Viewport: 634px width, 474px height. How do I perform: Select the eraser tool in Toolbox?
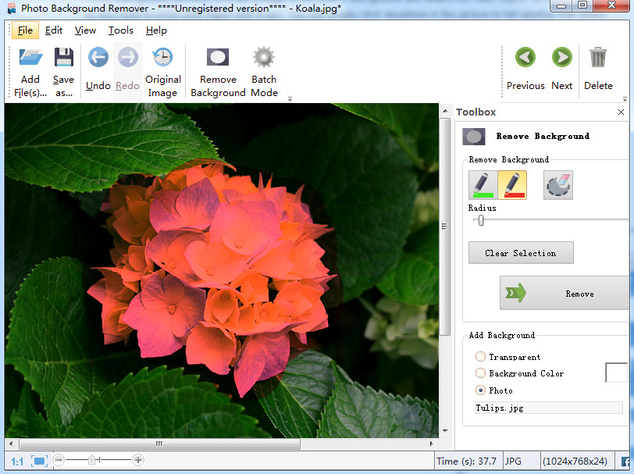pos(558,185)
